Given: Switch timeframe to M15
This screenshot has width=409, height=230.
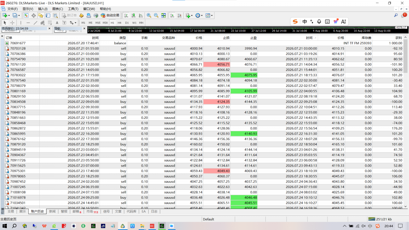Looking at the screenshot, I should tap(98, 23).
